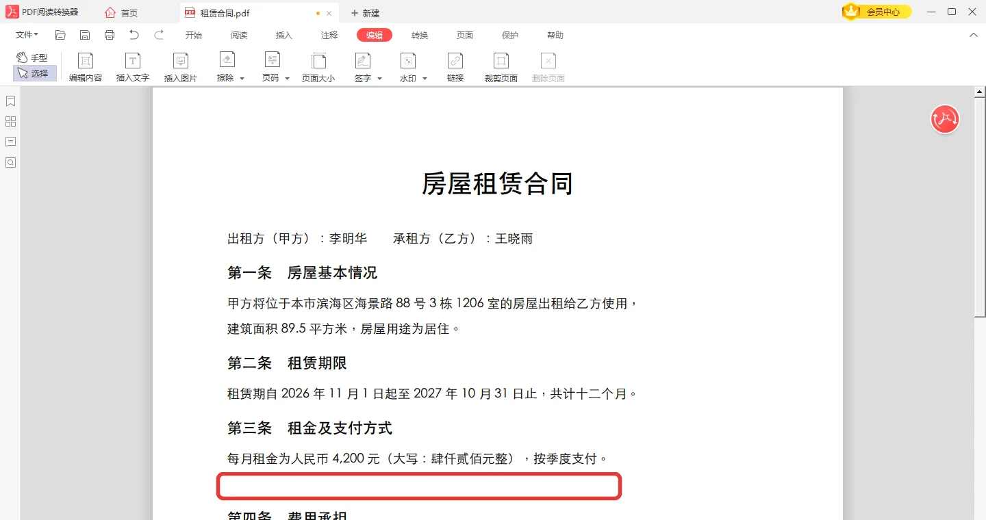986x520 pixels.
Task: Click the rent amount line 每月租金为人民币 4,200 元
Action: coord(418,458)
